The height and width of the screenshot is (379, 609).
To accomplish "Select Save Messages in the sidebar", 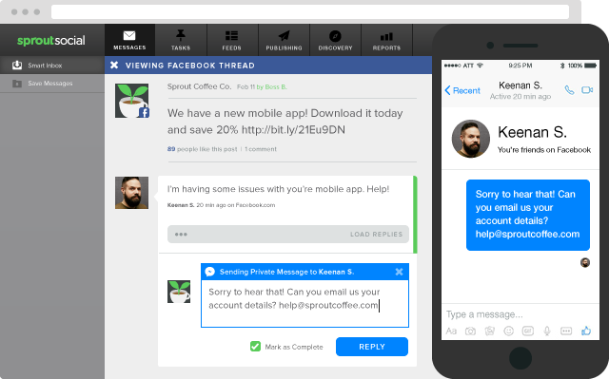I will (x=52, y=84).
